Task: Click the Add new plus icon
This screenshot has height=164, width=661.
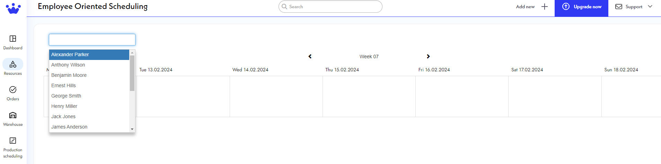Action: coord(545,7)
